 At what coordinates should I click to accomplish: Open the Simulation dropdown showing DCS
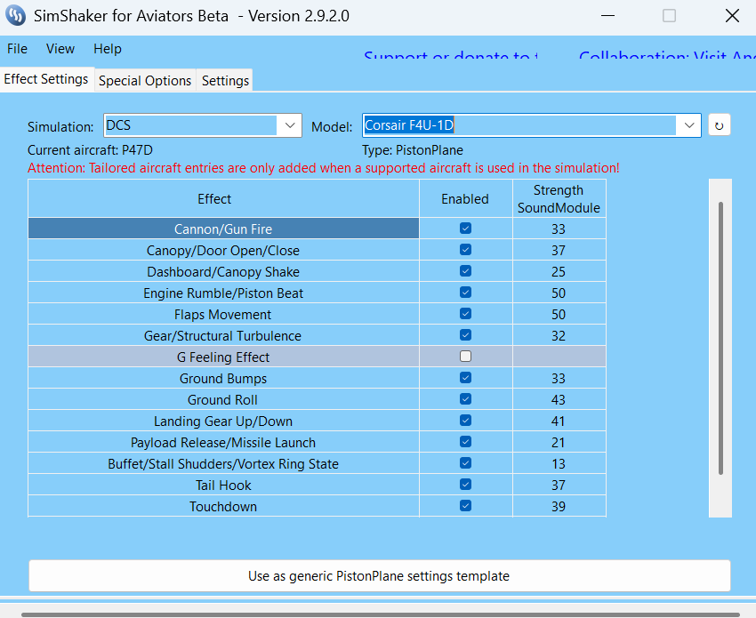(x=203, y=125)
